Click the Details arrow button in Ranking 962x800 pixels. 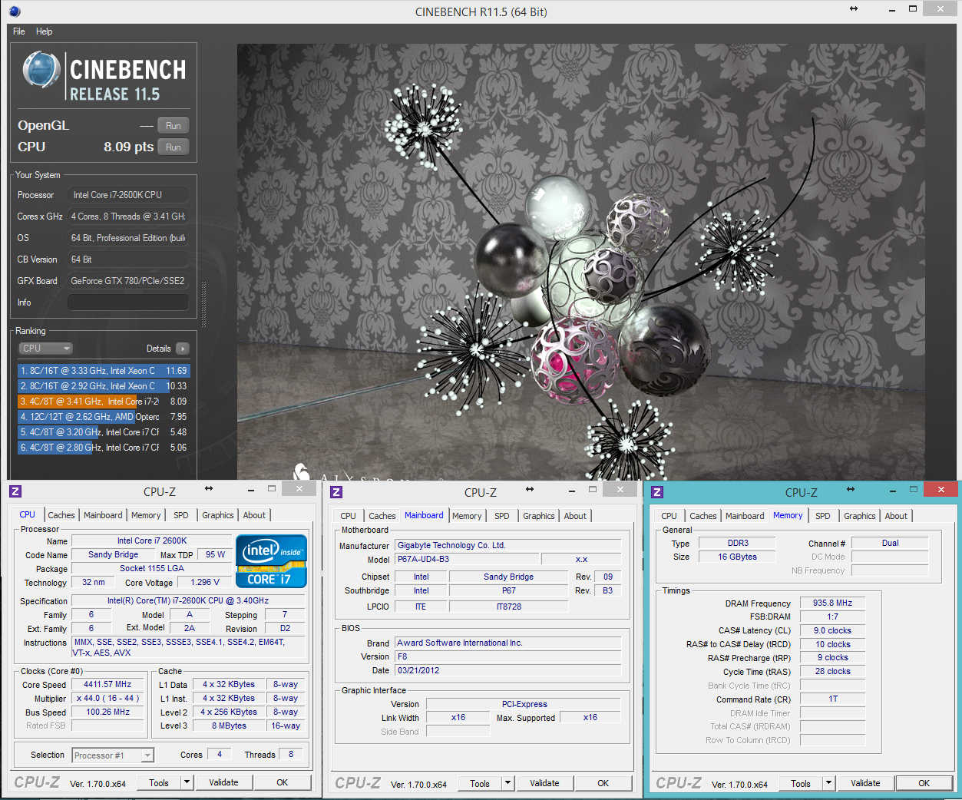(x=183, y=349)
